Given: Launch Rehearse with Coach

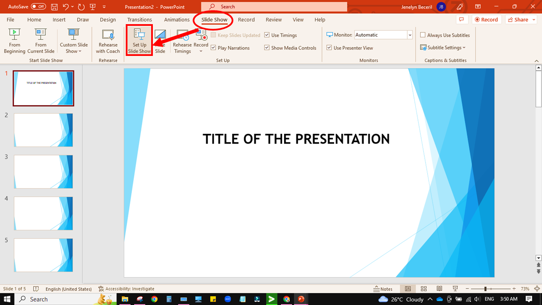Looking at the screenshot, I should (108, 40).
